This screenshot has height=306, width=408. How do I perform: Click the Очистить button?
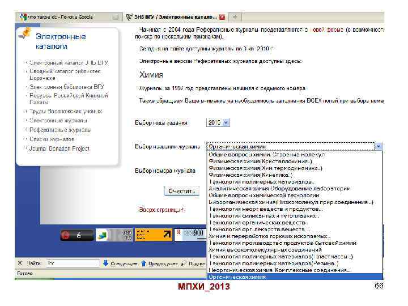(182, 191)
